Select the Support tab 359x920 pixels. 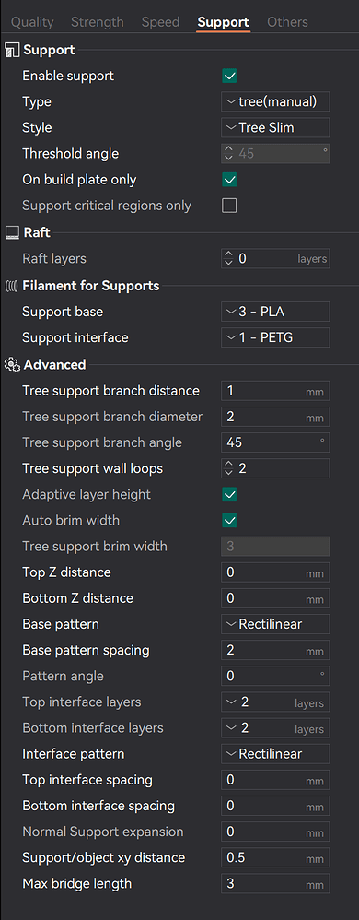tap(223, 22)
